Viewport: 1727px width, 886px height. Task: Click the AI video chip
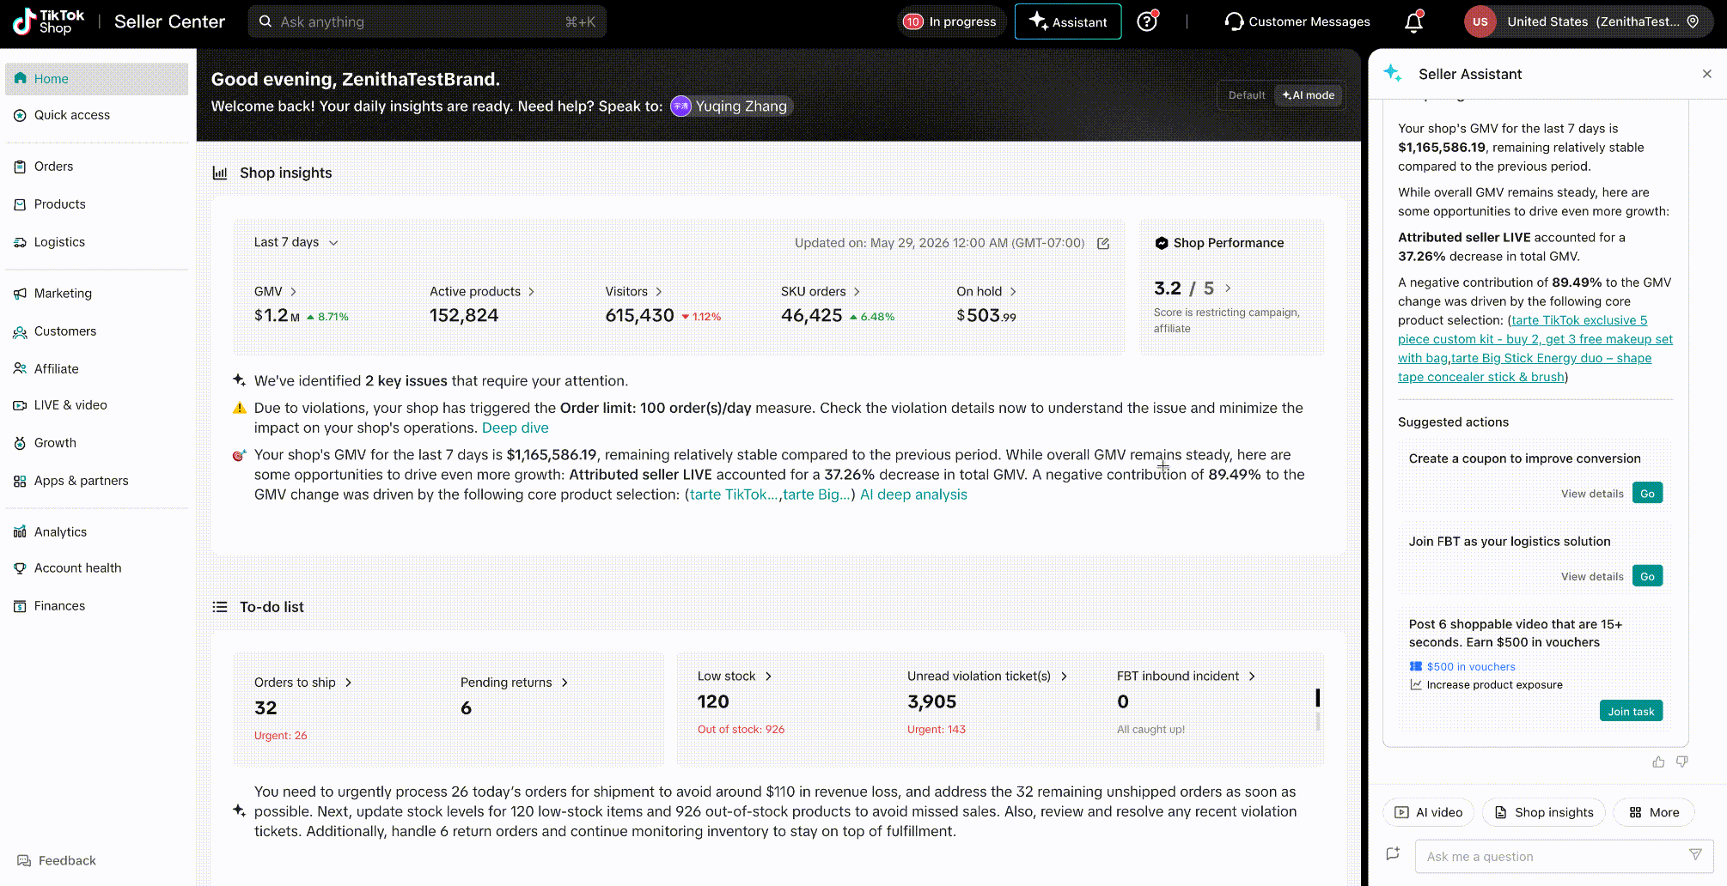click(x=1429, y=812)
